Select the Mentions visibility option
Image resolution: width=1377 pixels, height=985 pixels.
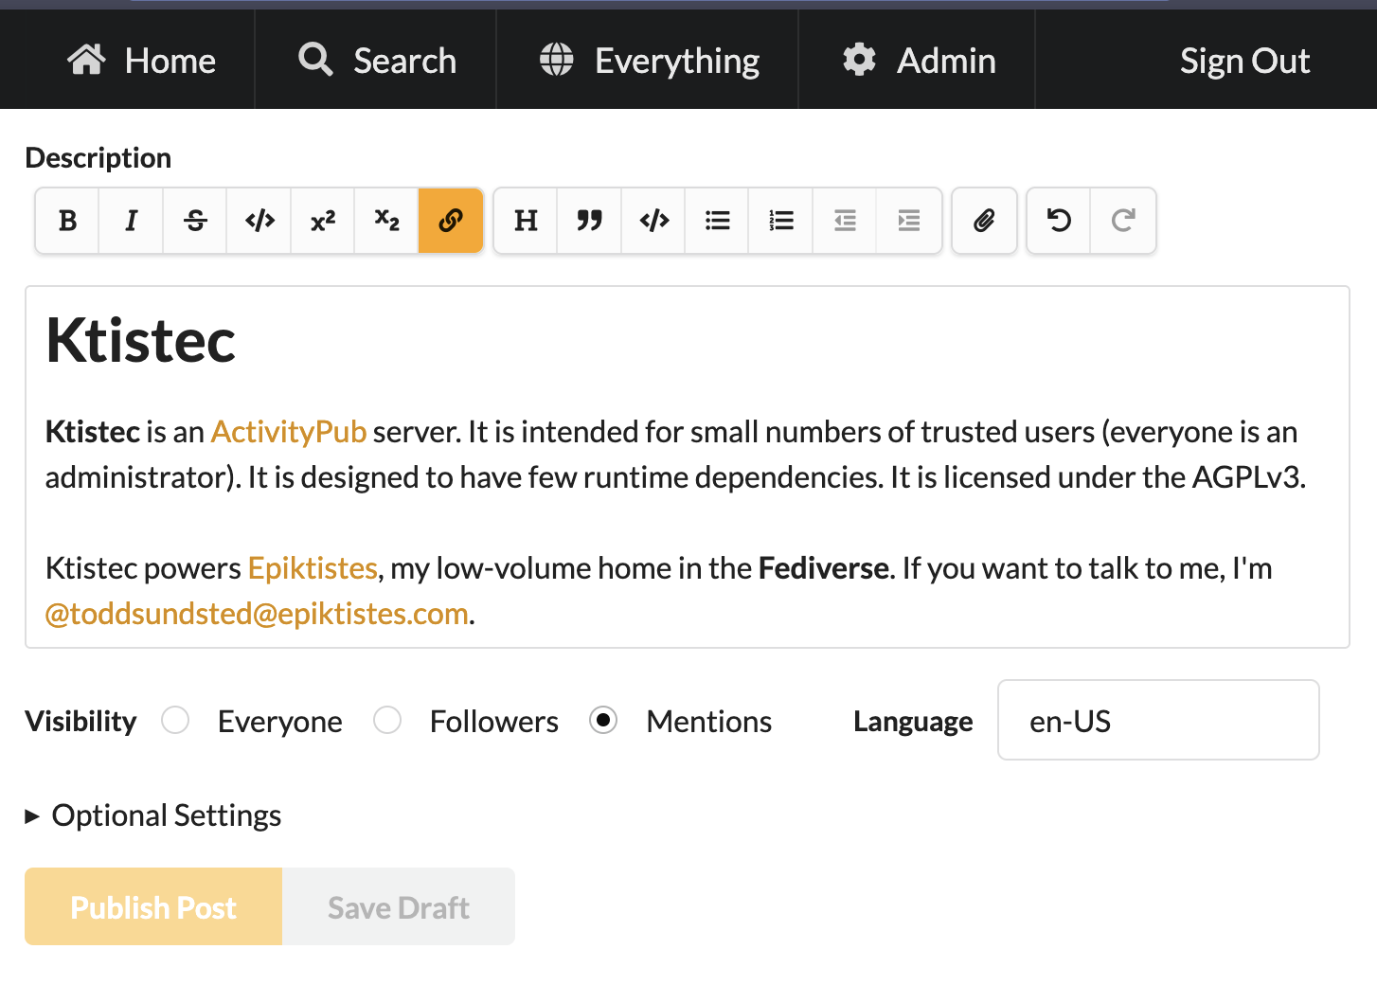click(603, 721)
